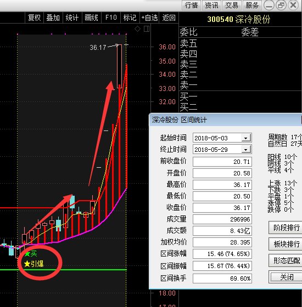Click the 阶段排行 button
This screenshot has width=302, height=307.
pyautogui.click(x=286, y=228)
